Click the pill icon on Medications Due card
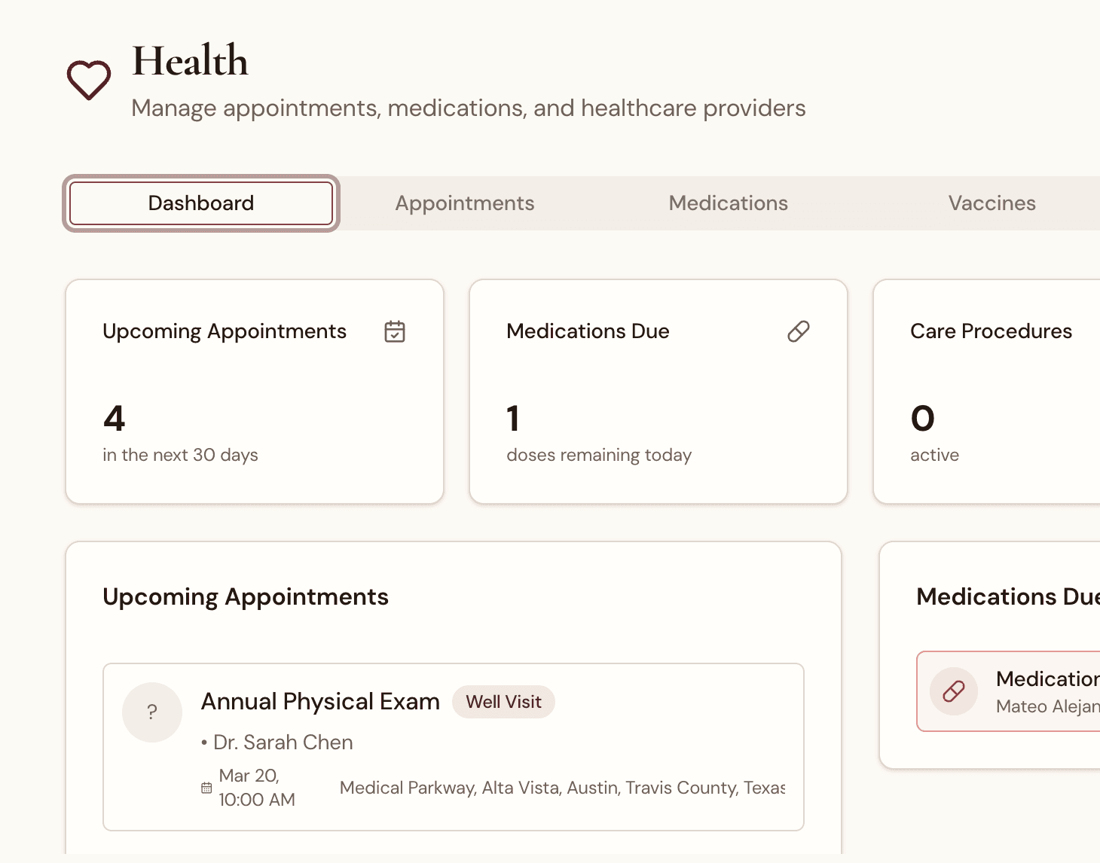 (x=799, y=331)
